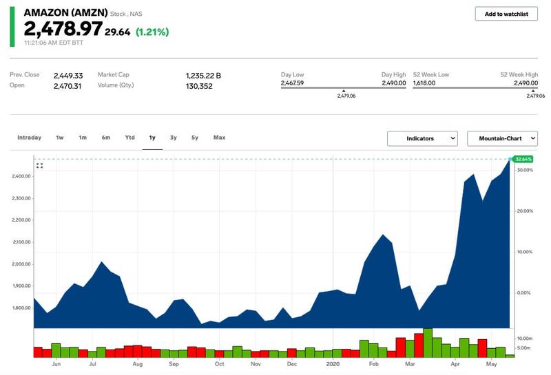The height and width of the screenshot is (375, 551).
Task: Select the 6m time range tab
Action: tap(106, 138)
